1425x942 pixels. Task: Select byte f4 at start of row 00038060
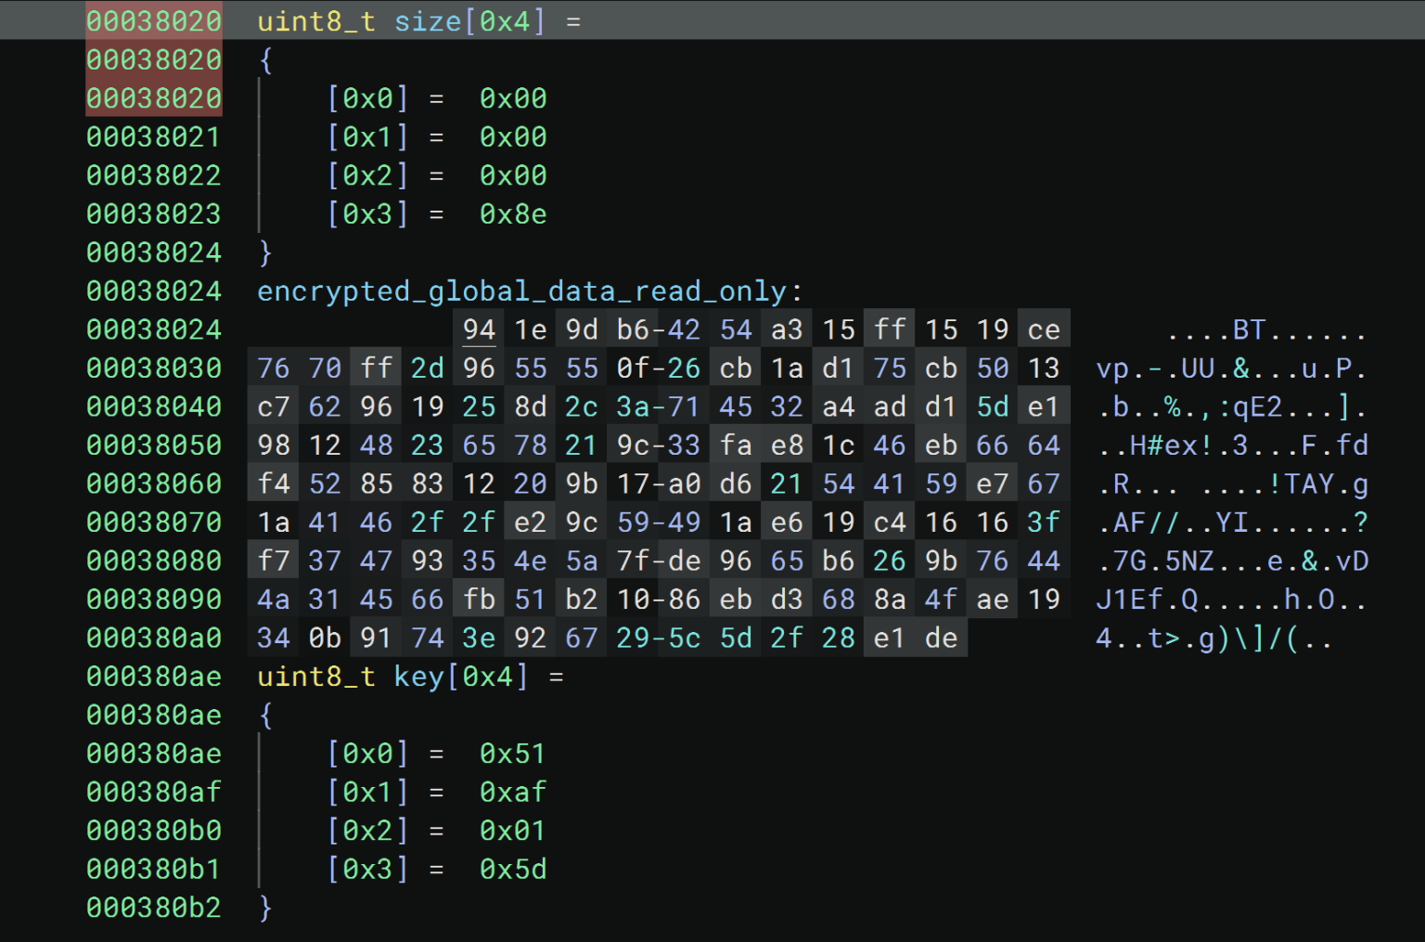tap(273, 483)
